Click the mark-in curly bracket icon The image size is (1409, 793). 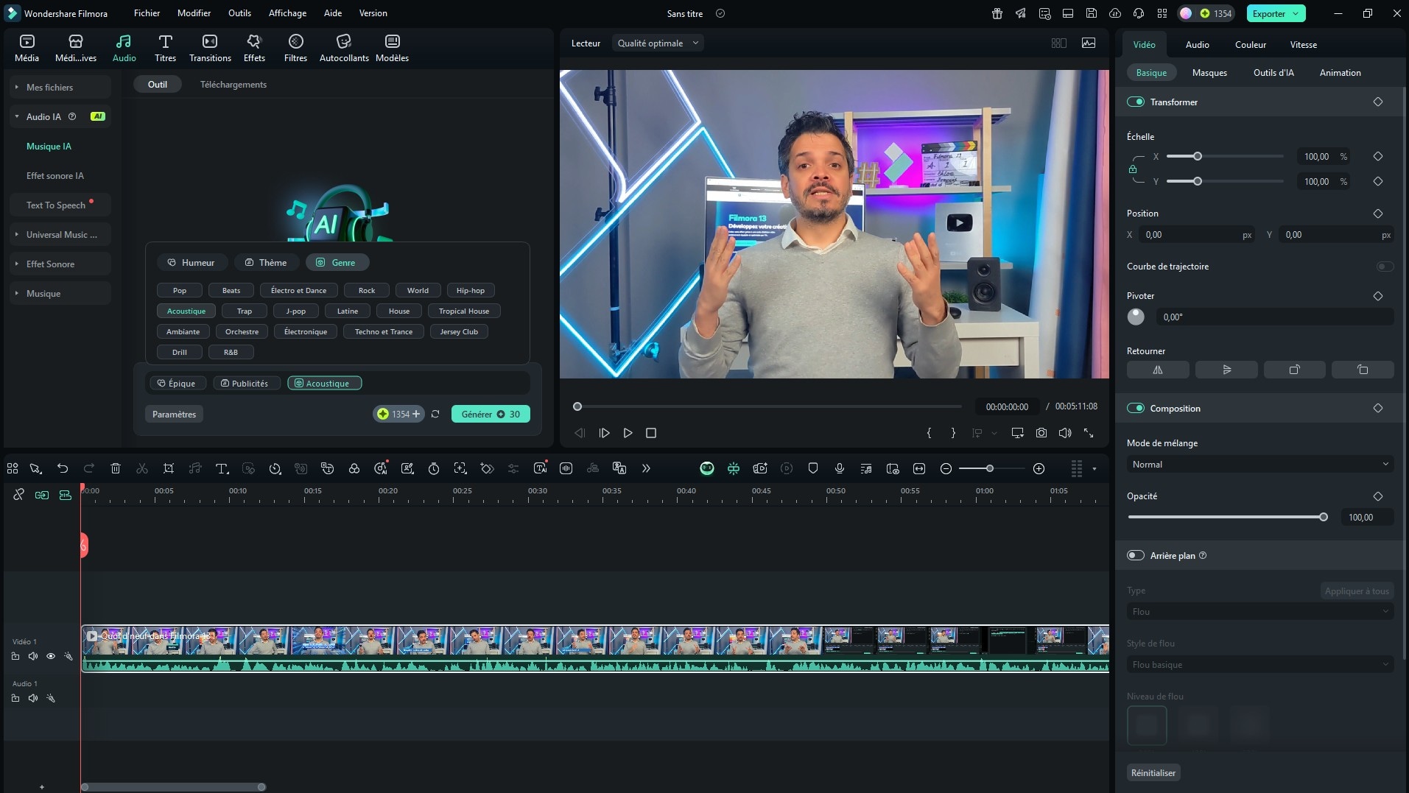point(929,433)
